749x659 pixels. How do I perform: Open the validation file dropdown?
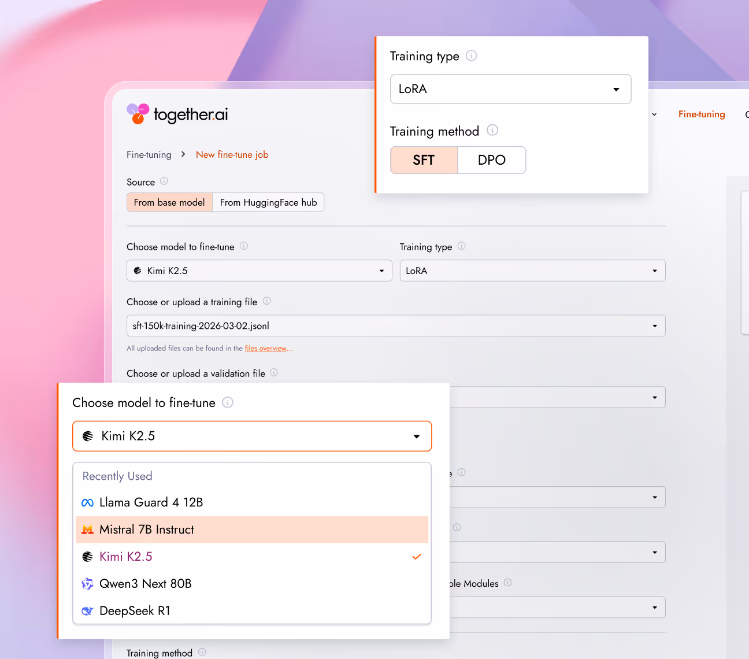(558, 397)
